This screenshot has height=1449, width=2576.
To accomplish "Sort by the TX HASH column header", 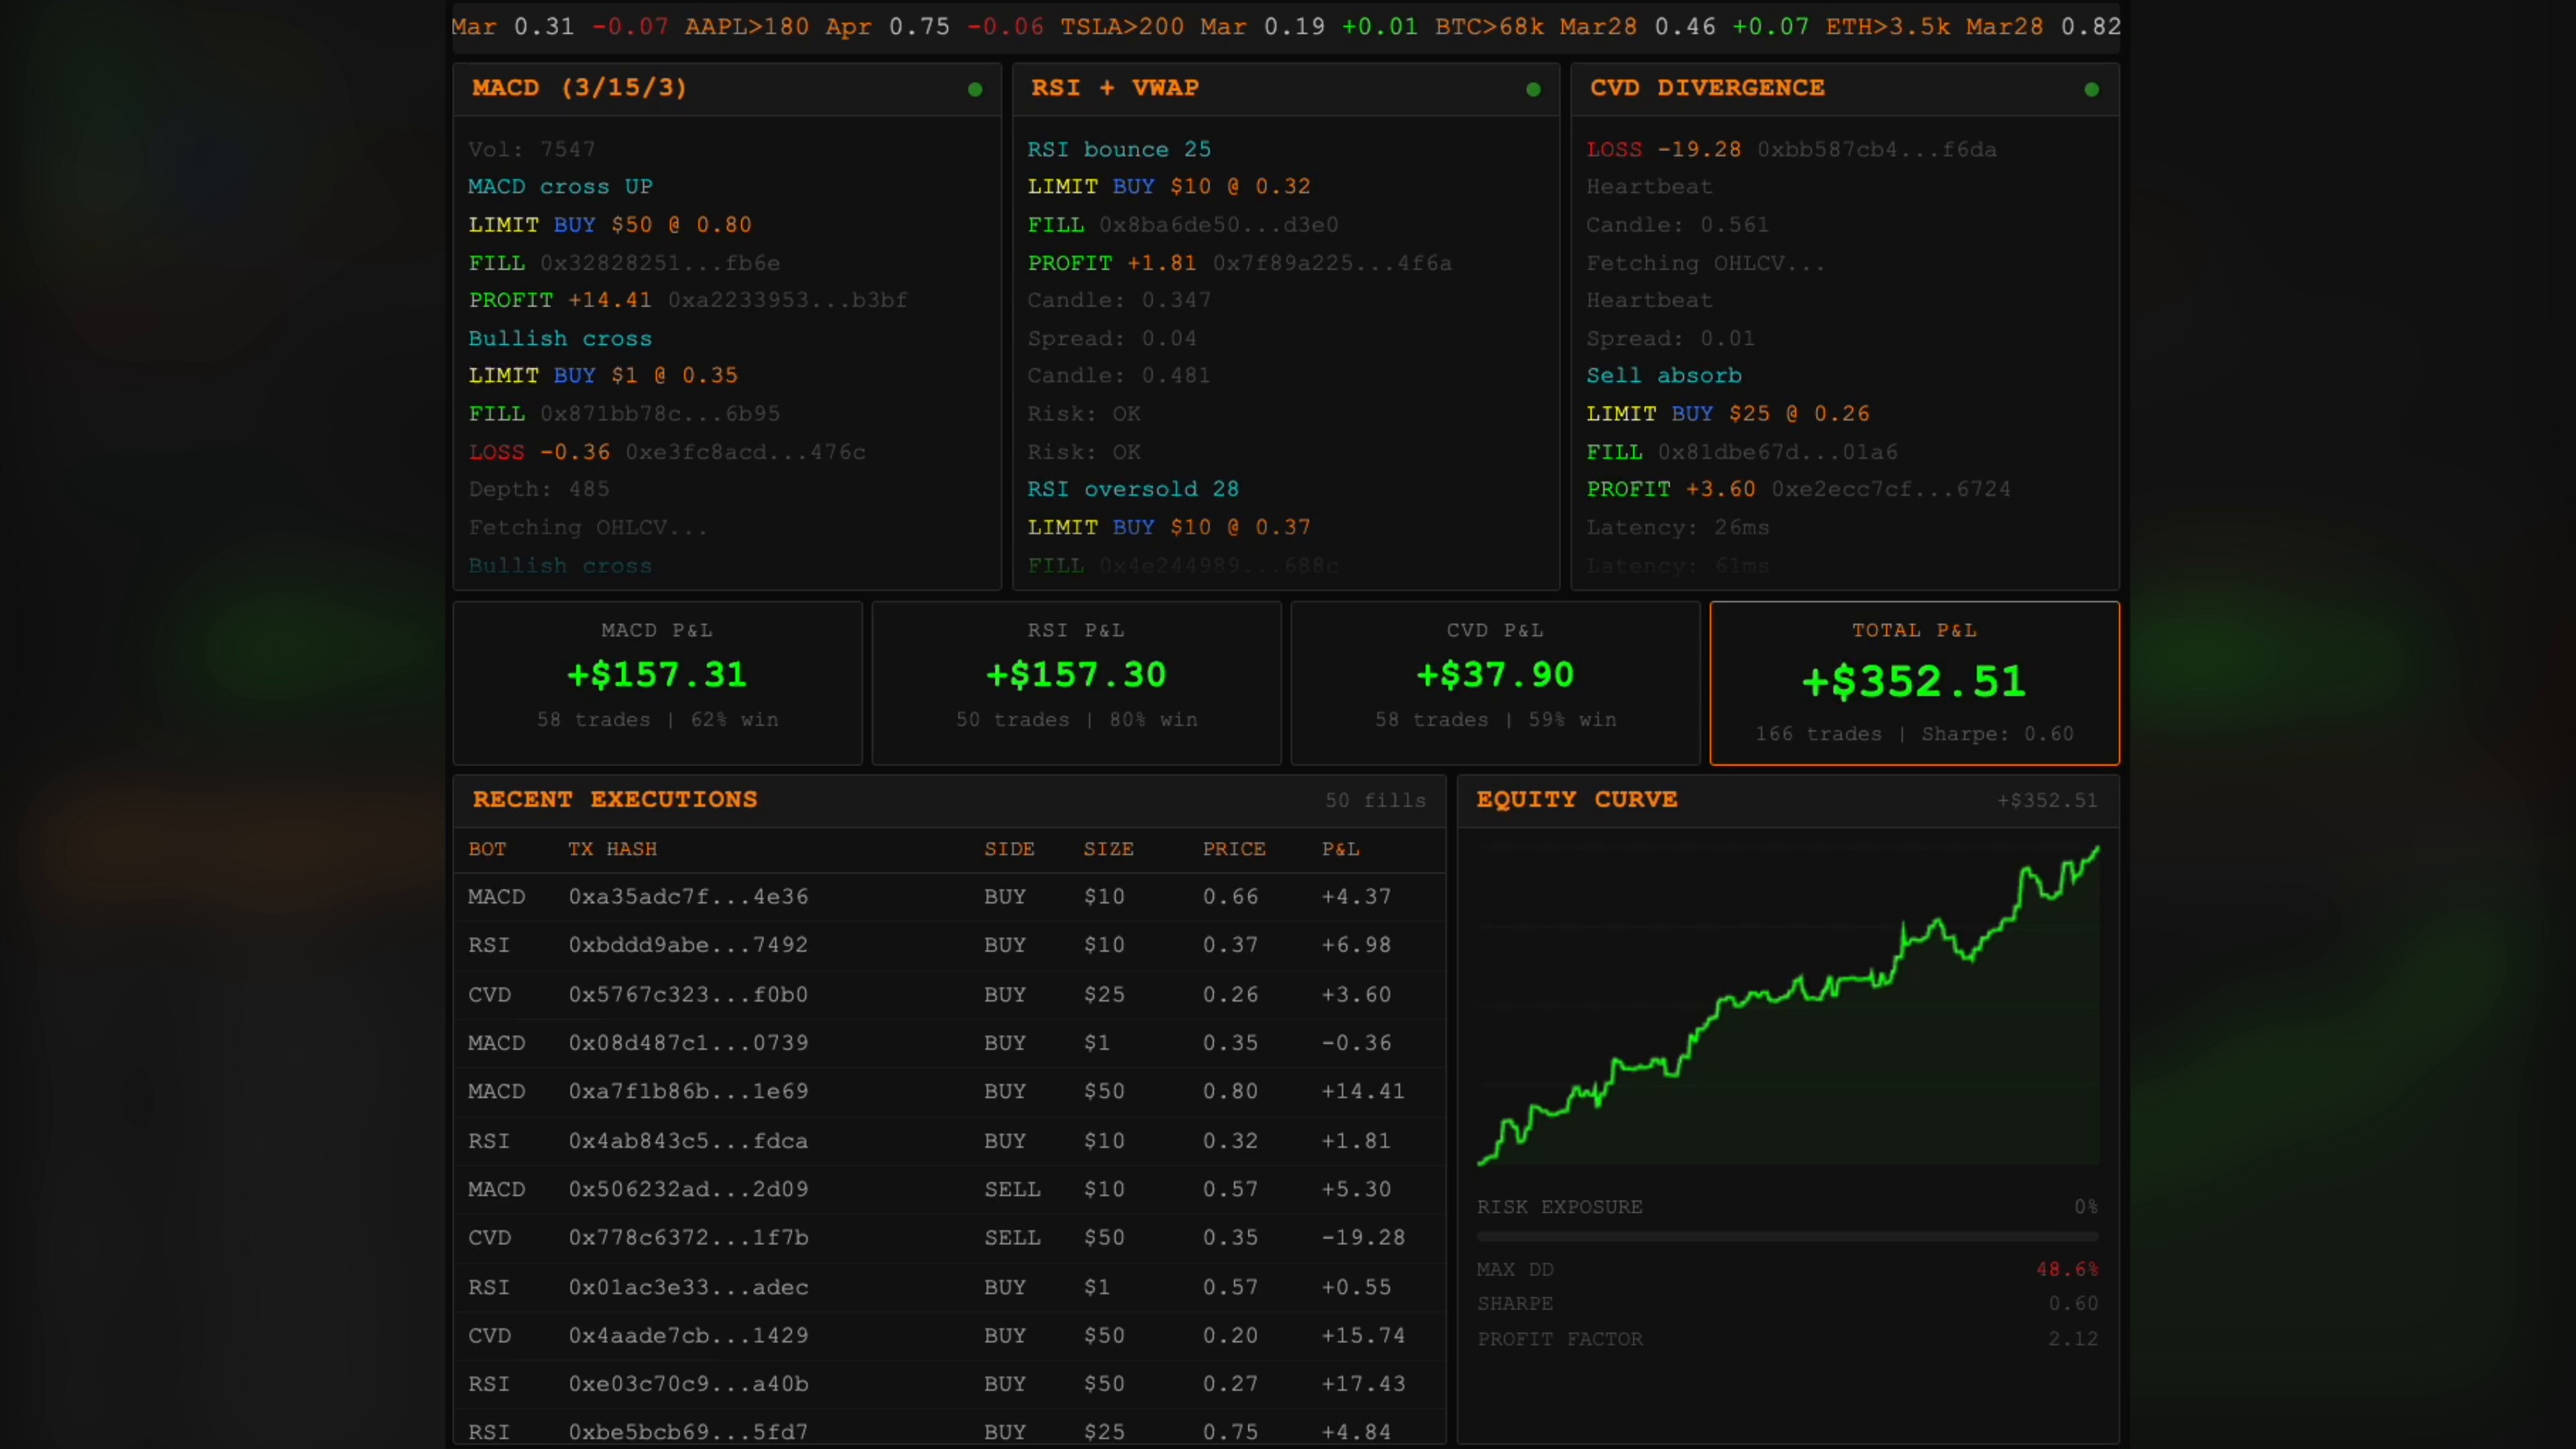I will click(612, 849).
